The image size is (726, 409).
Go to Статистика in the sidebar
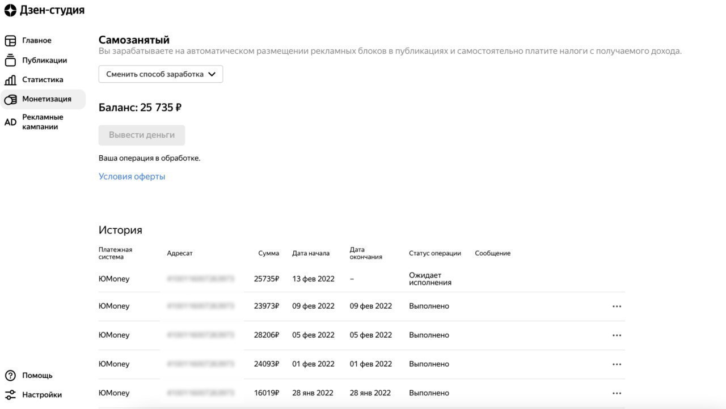click(x=43, y=80)
